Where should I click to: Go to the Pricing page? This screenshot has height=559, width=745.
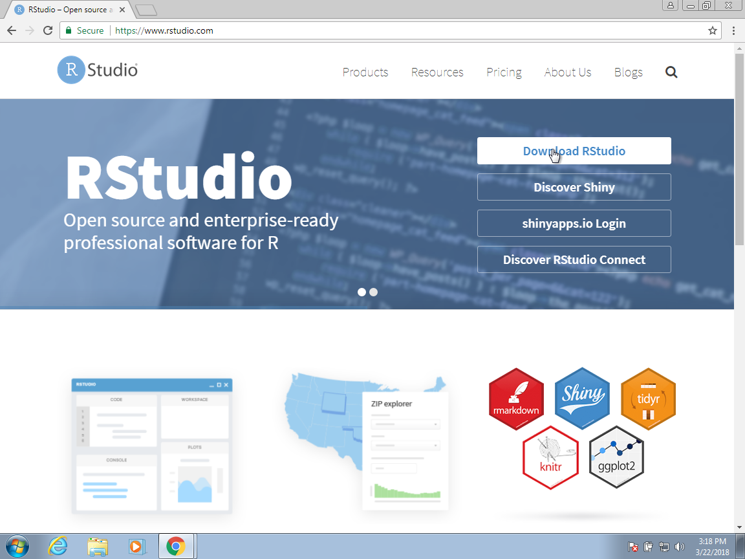click(504, 72)
